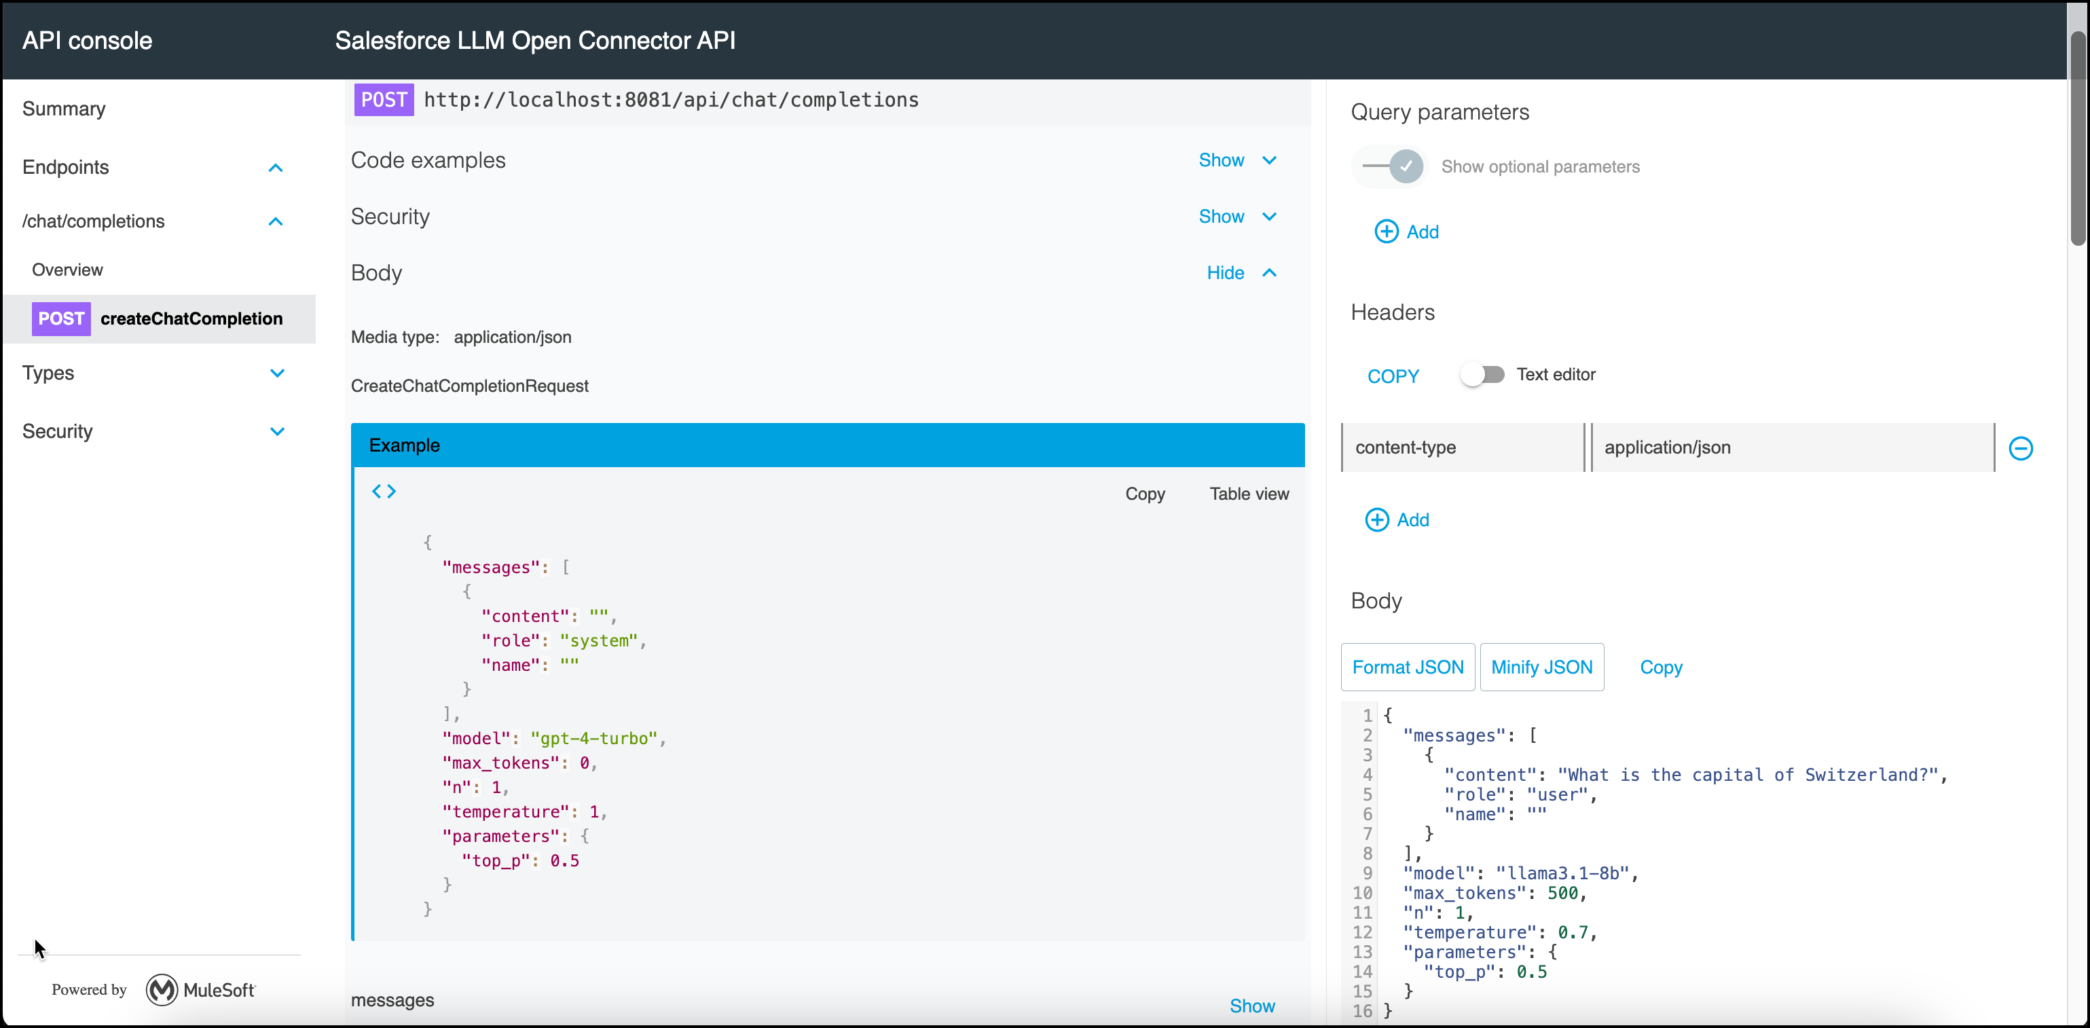This screenshot has width=2090, height=1028.
Task: Click the "gpt-4-turbo" value in example
Action: point(594,738)
